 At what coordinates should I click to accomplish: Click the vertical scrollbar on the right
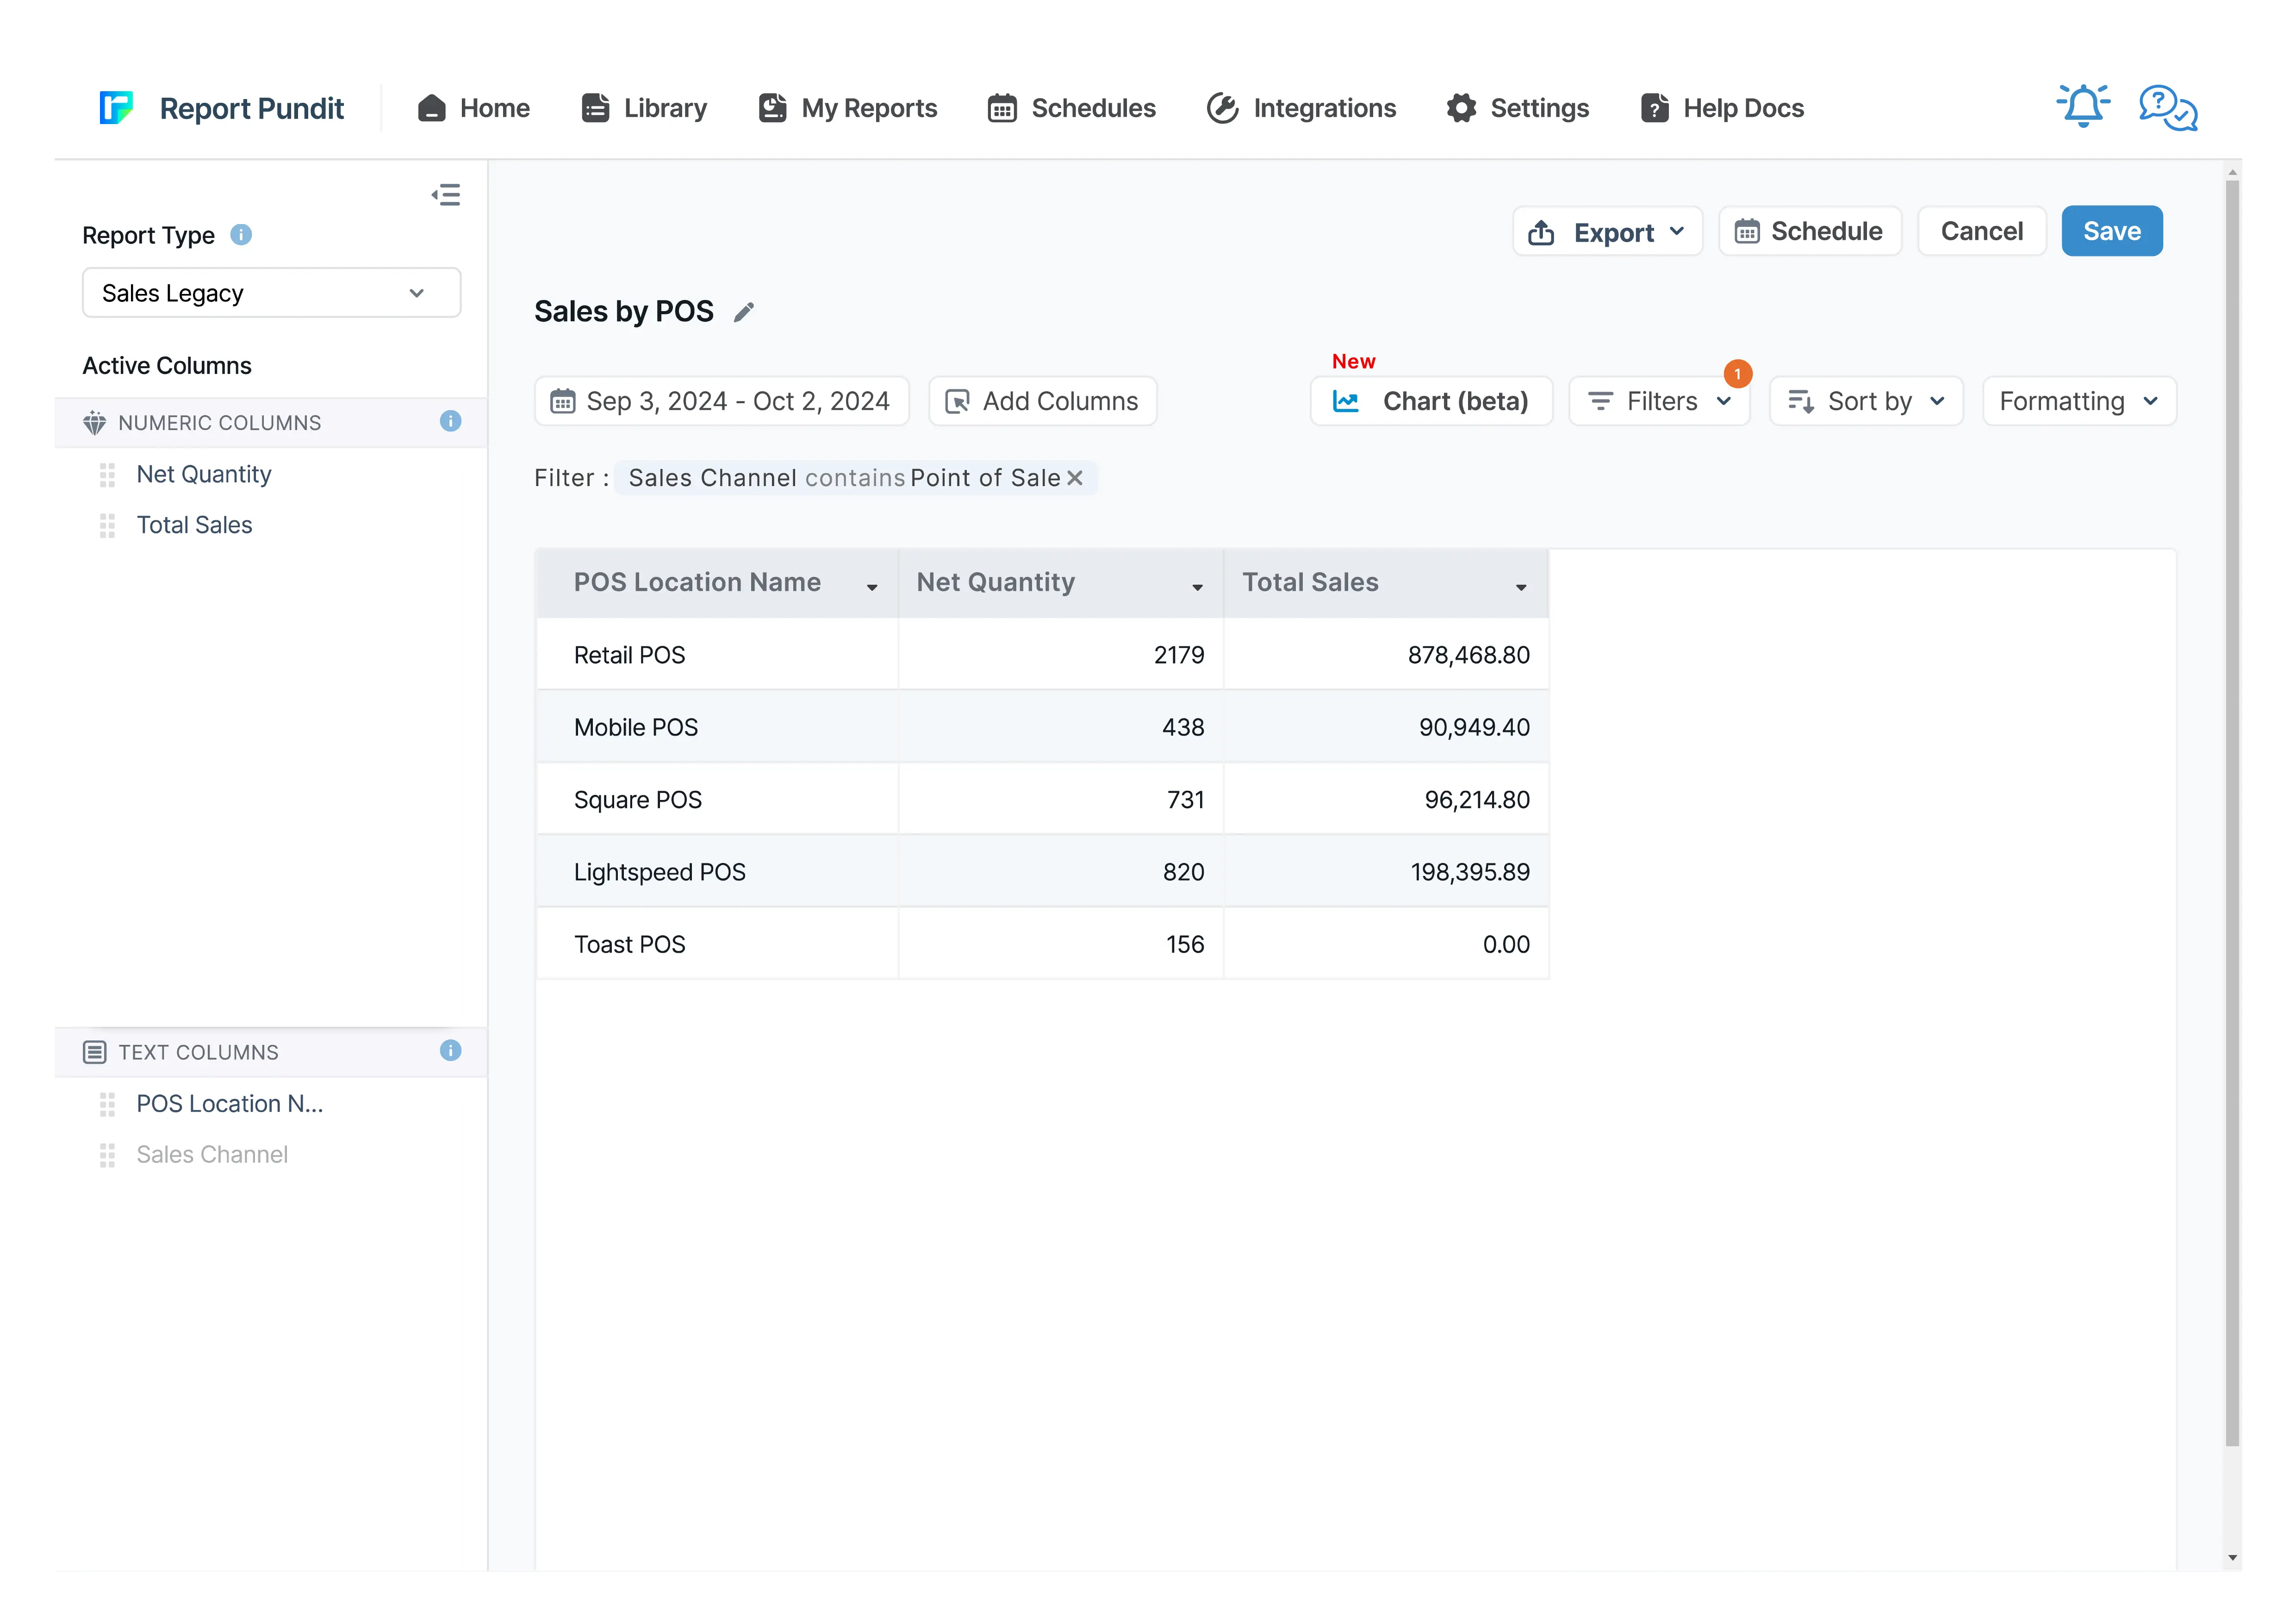click(x=2232, y=800)
